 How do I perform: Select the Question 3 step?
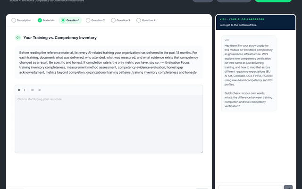121,20
